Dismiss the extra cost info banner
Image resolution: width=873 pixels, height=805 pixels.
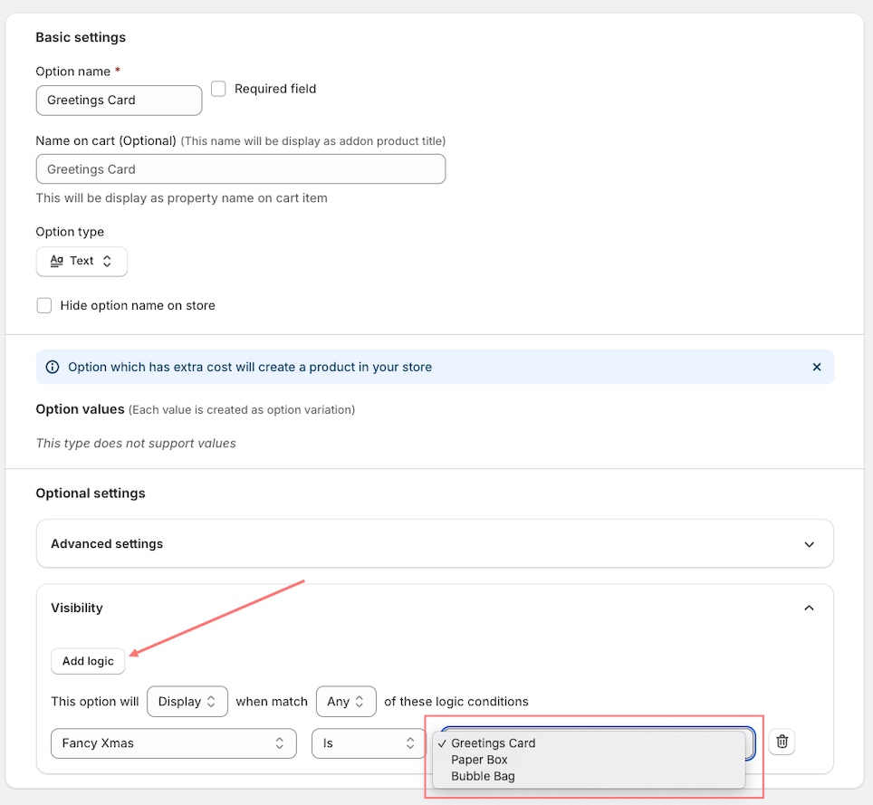816,367
